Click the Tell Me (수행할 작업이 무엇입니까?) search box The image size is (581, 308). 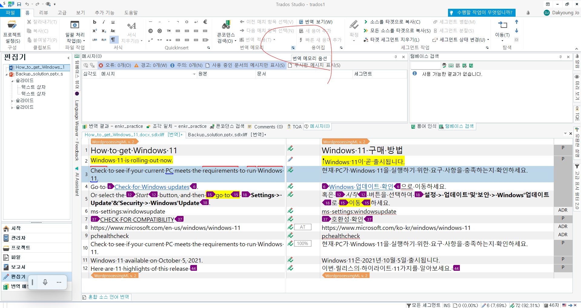[482, 13]
